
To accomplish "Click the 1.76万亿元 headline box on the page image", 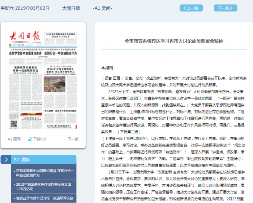I will [60, 36].
